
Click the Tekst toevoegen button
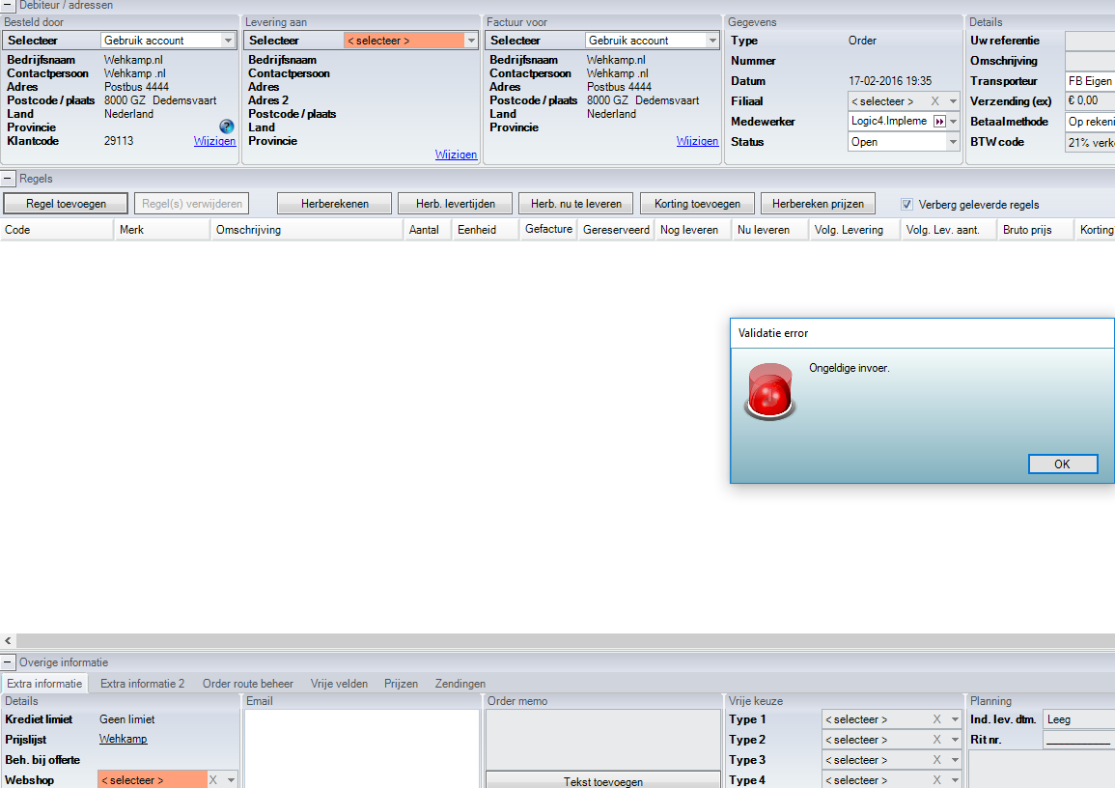(x=603, y=781)
